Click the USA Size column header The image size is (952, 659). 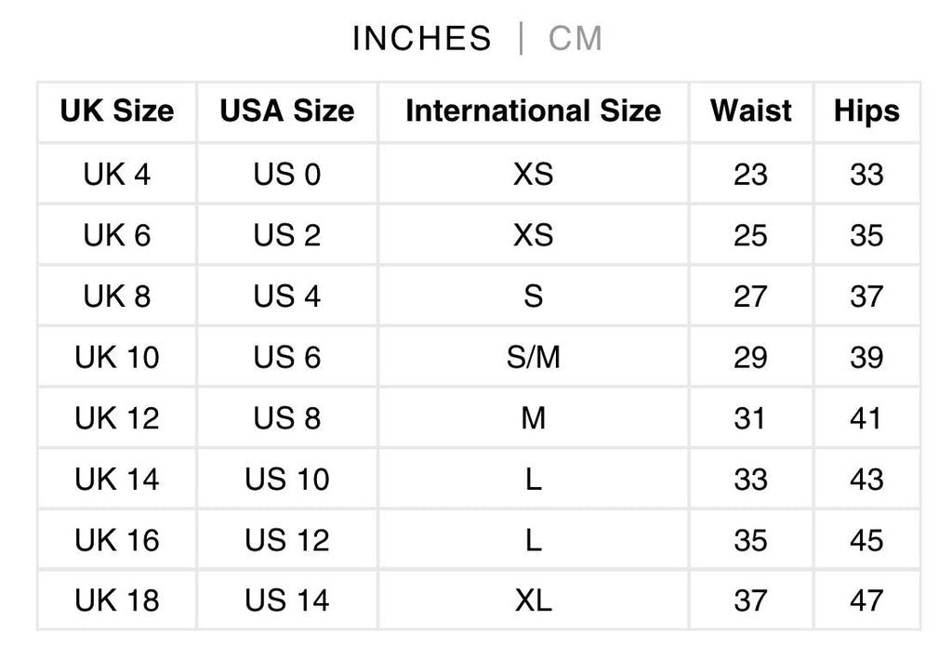coord(286,112)
